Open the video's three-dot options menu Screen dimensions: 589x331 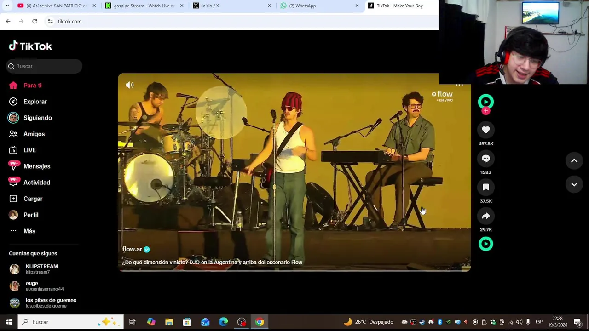tap(459, 86)
